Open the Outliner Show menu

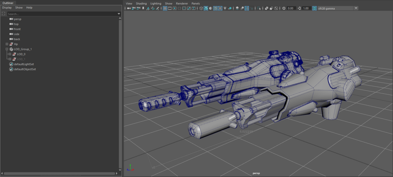(19, 7)
